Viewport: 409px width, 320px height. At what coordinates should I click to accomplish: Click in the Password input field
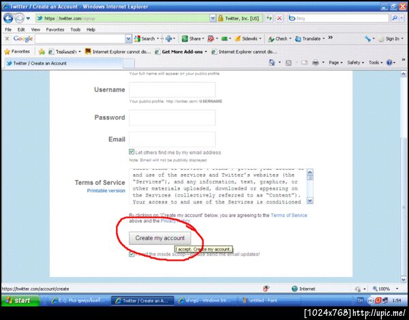click(x=172, y=117)
